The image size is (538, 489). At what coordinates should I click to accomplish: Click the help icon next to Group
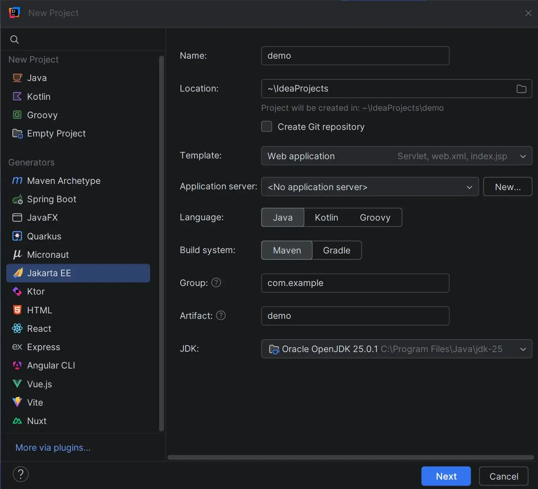tap(216, 282)
